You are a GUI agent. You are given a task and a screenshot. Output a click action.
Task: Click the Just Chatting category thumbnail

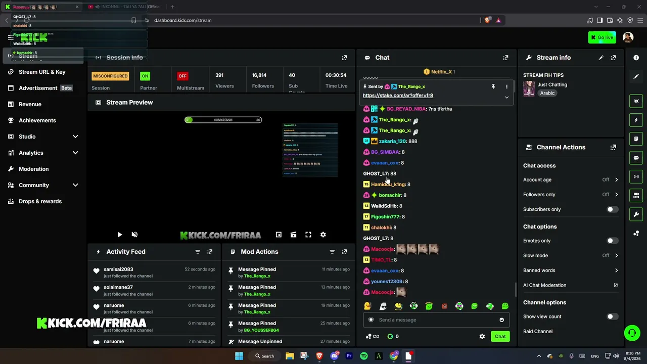[x=529, y=88]
